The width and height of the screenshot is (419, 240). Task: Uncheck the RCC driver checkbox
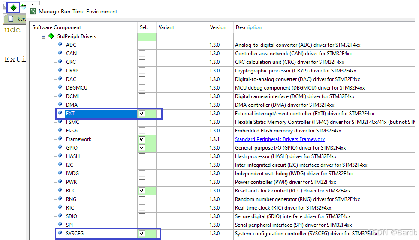pos(142,191)
